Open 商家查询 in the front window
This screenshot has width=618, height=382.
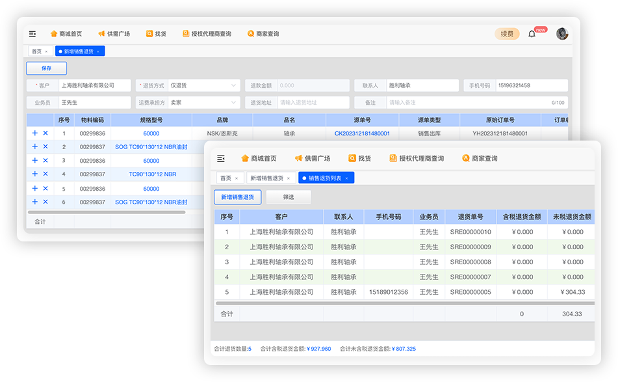pyautogui.click(x=480, y=159)
